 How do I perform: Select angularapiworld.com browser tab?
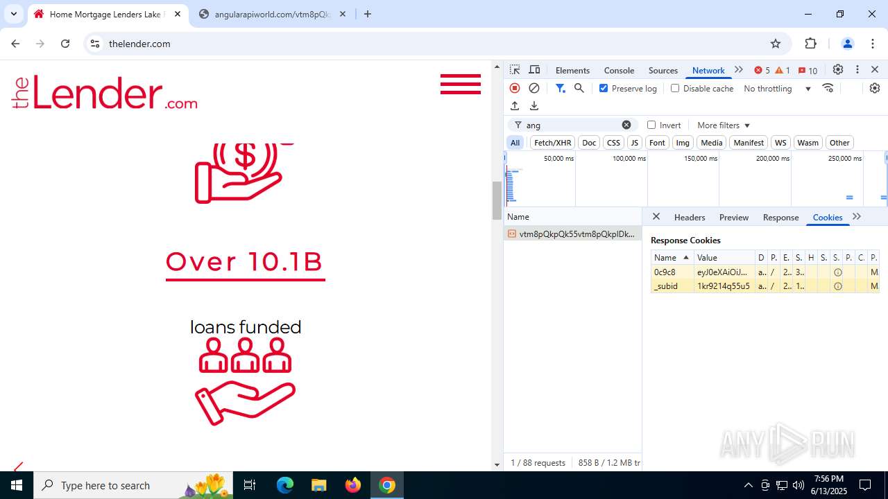pos(272,14)
